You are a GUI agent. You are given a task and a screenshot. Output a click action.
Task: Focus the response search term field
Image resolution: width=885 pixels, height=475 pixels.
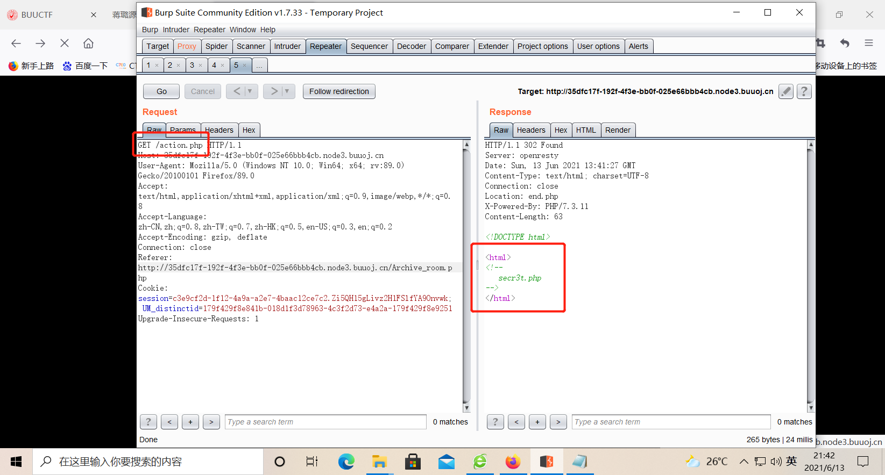[x=671, y=422]
